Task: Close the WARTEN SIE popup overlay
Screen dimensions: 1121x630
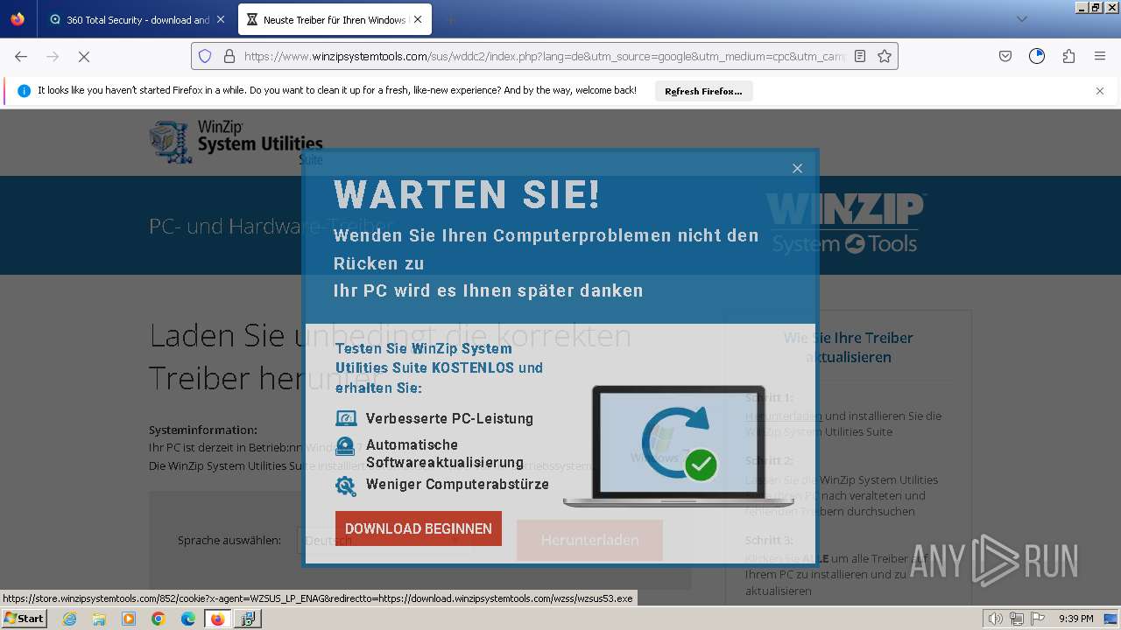Action: [797, 169]
